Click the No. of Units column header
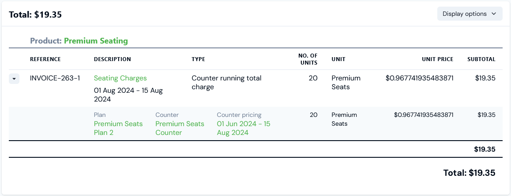The image size is (511, 196). 308,59
